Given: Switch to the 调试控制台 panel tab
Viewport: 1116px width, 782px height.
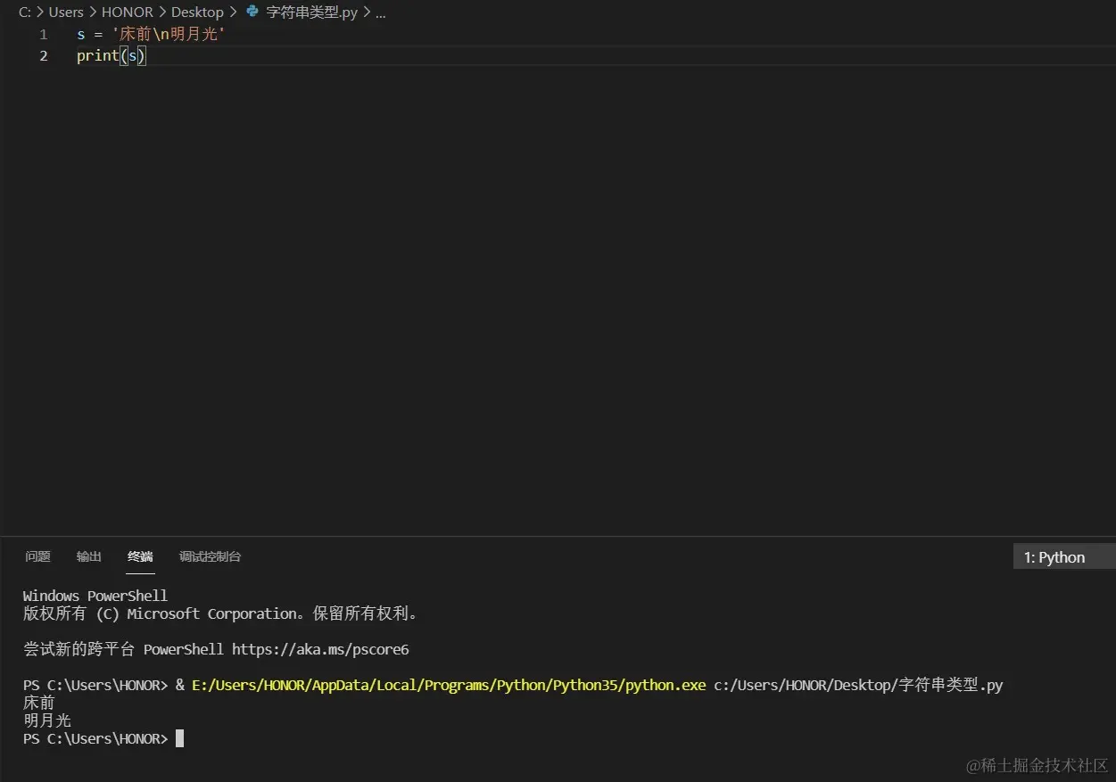Looking at the screenshot, I should coord(210,556).
